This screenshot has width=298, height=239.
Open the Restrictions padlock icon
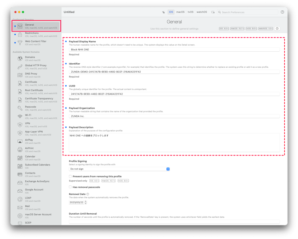click(x=20, y=34)
